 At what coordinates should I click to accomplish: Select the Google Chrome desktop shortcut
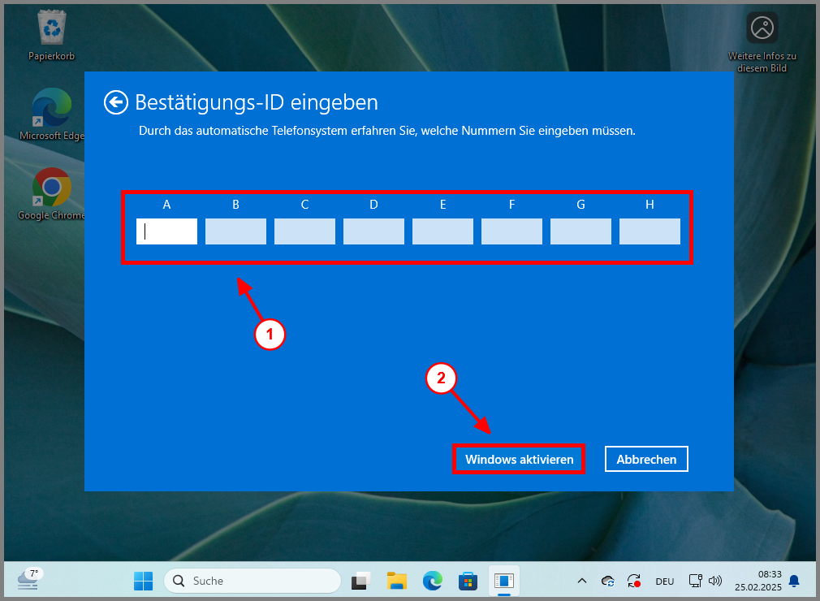tap(51, 195)
